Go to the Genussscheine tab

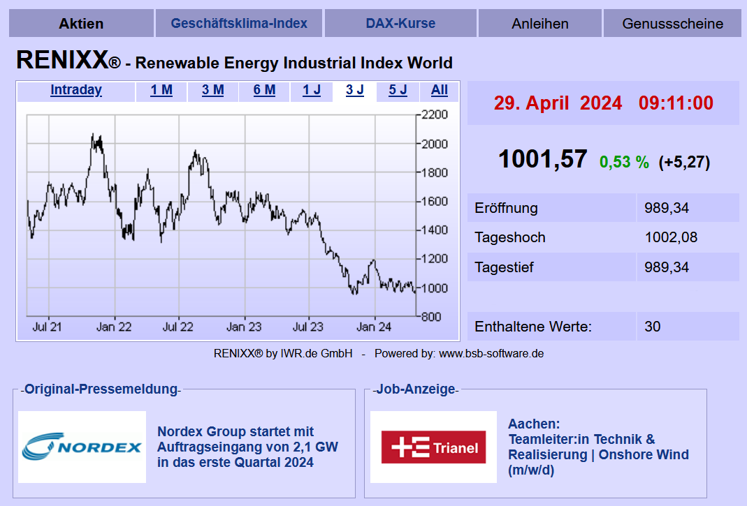[x=672, y=24]
